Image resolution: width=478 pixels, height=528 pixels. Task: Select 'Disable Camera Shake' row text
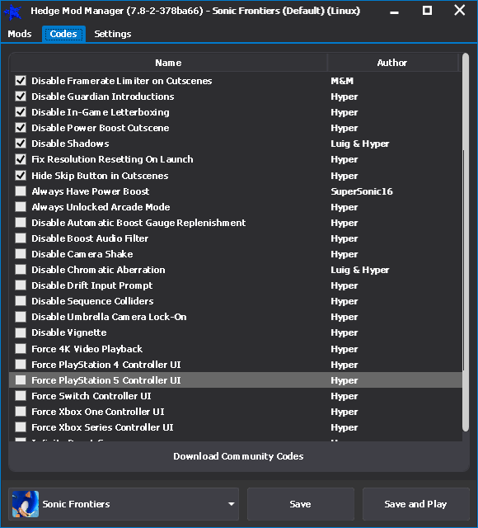click(x=82, y=254)
